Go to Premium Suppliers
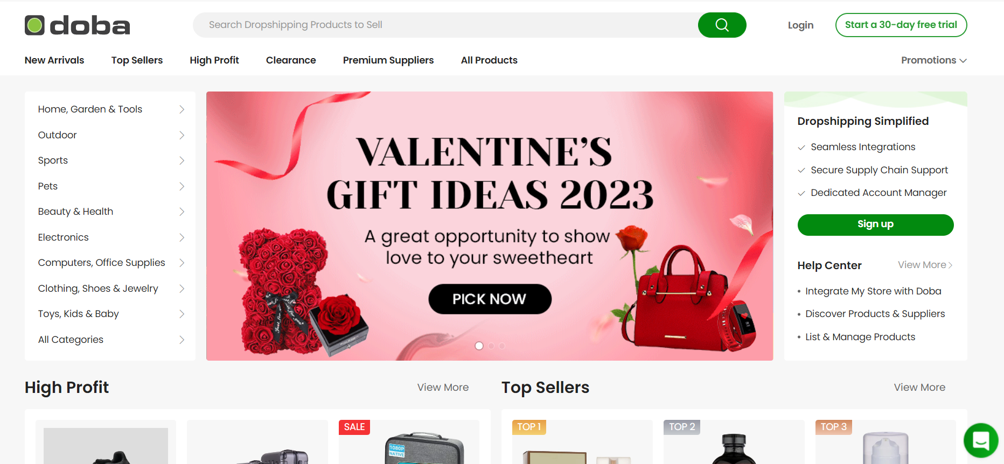1004x464 pixels. 388,60
